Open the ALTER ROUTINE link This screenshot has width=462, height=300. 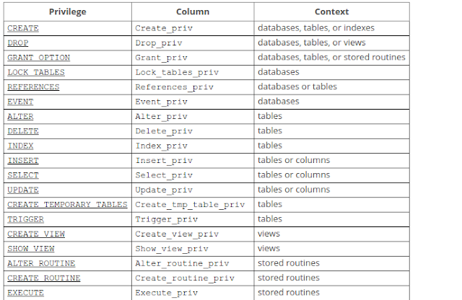tap(41, 264)
